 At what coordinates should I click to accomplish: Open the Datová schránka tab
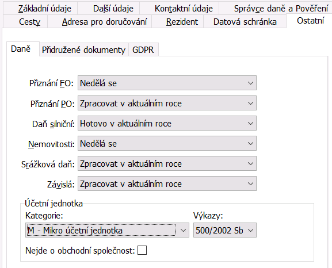pos(245,21)
